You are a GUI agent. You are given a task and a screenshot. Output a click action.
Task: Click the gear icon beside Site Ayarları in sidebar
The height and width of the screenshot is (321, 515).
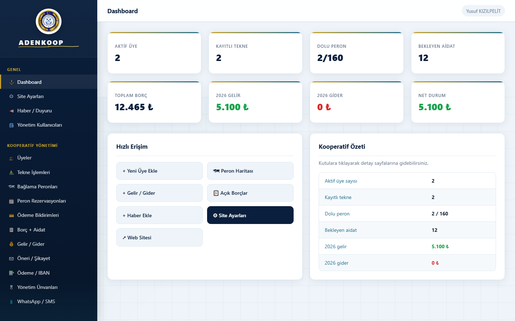(11, 96)
